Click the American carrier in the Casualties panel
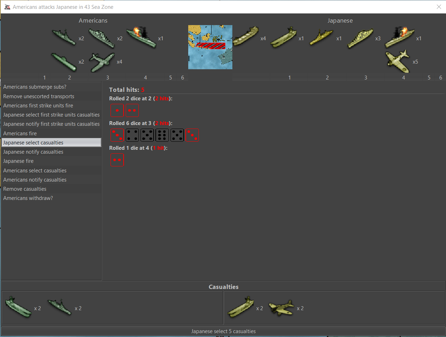The width and height of the screenshot is (446, 337). (x=19, y=307)
